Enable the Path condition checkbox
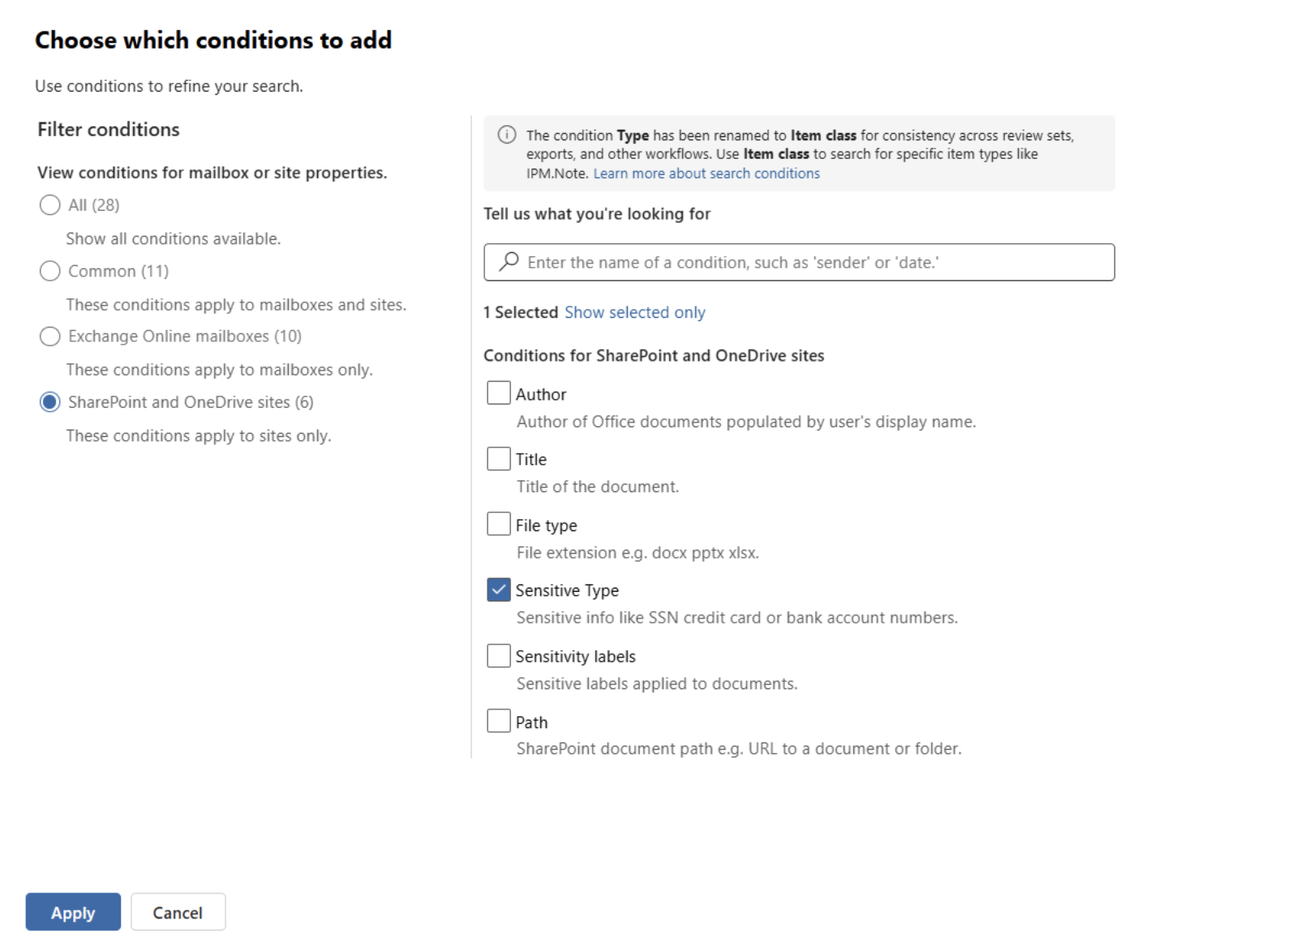Image resolution: width=1292 pixels, height=942 pixels. pos(499,721)
